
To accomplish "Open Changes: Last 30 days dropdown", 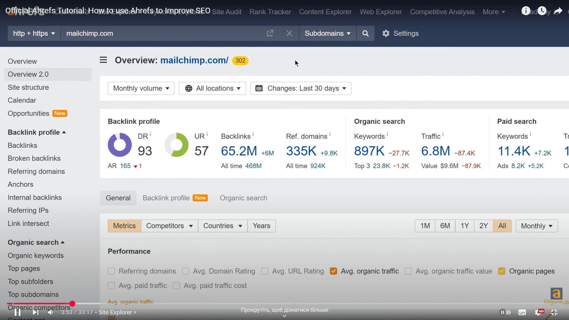I will [x=301, y=88].
